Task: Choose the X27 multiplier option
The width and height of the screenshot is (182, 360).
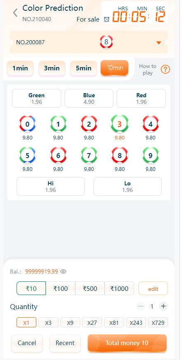Action: click(x=92, y=323)
